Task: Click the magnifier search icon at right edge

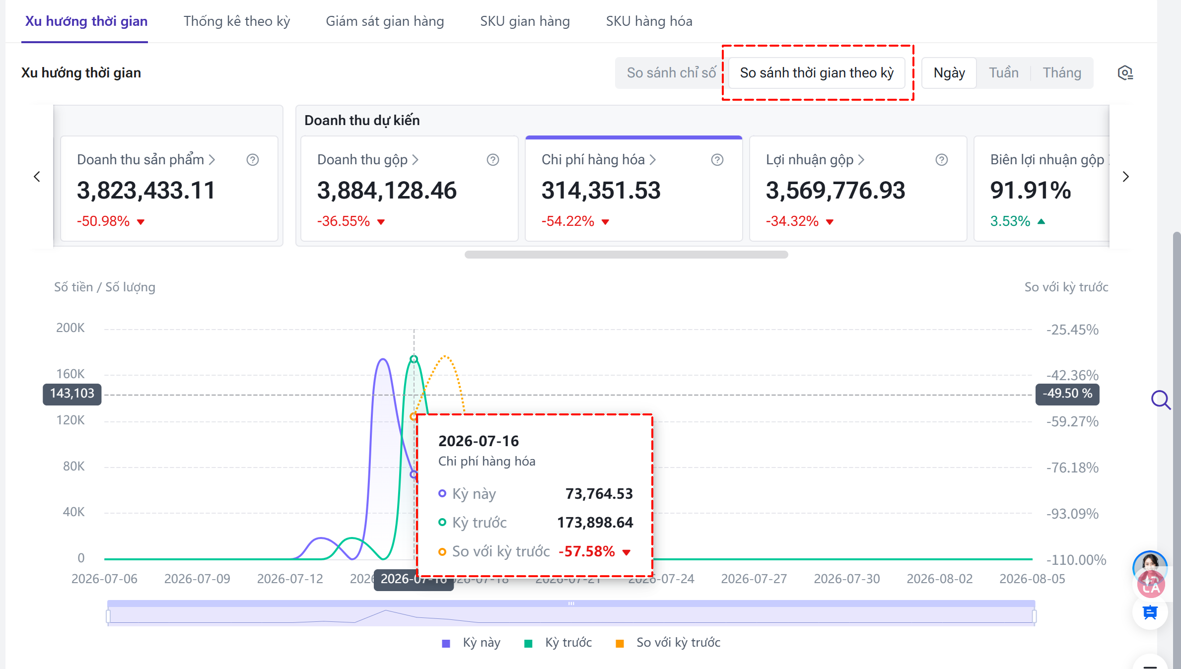Action: point(1161,400)
